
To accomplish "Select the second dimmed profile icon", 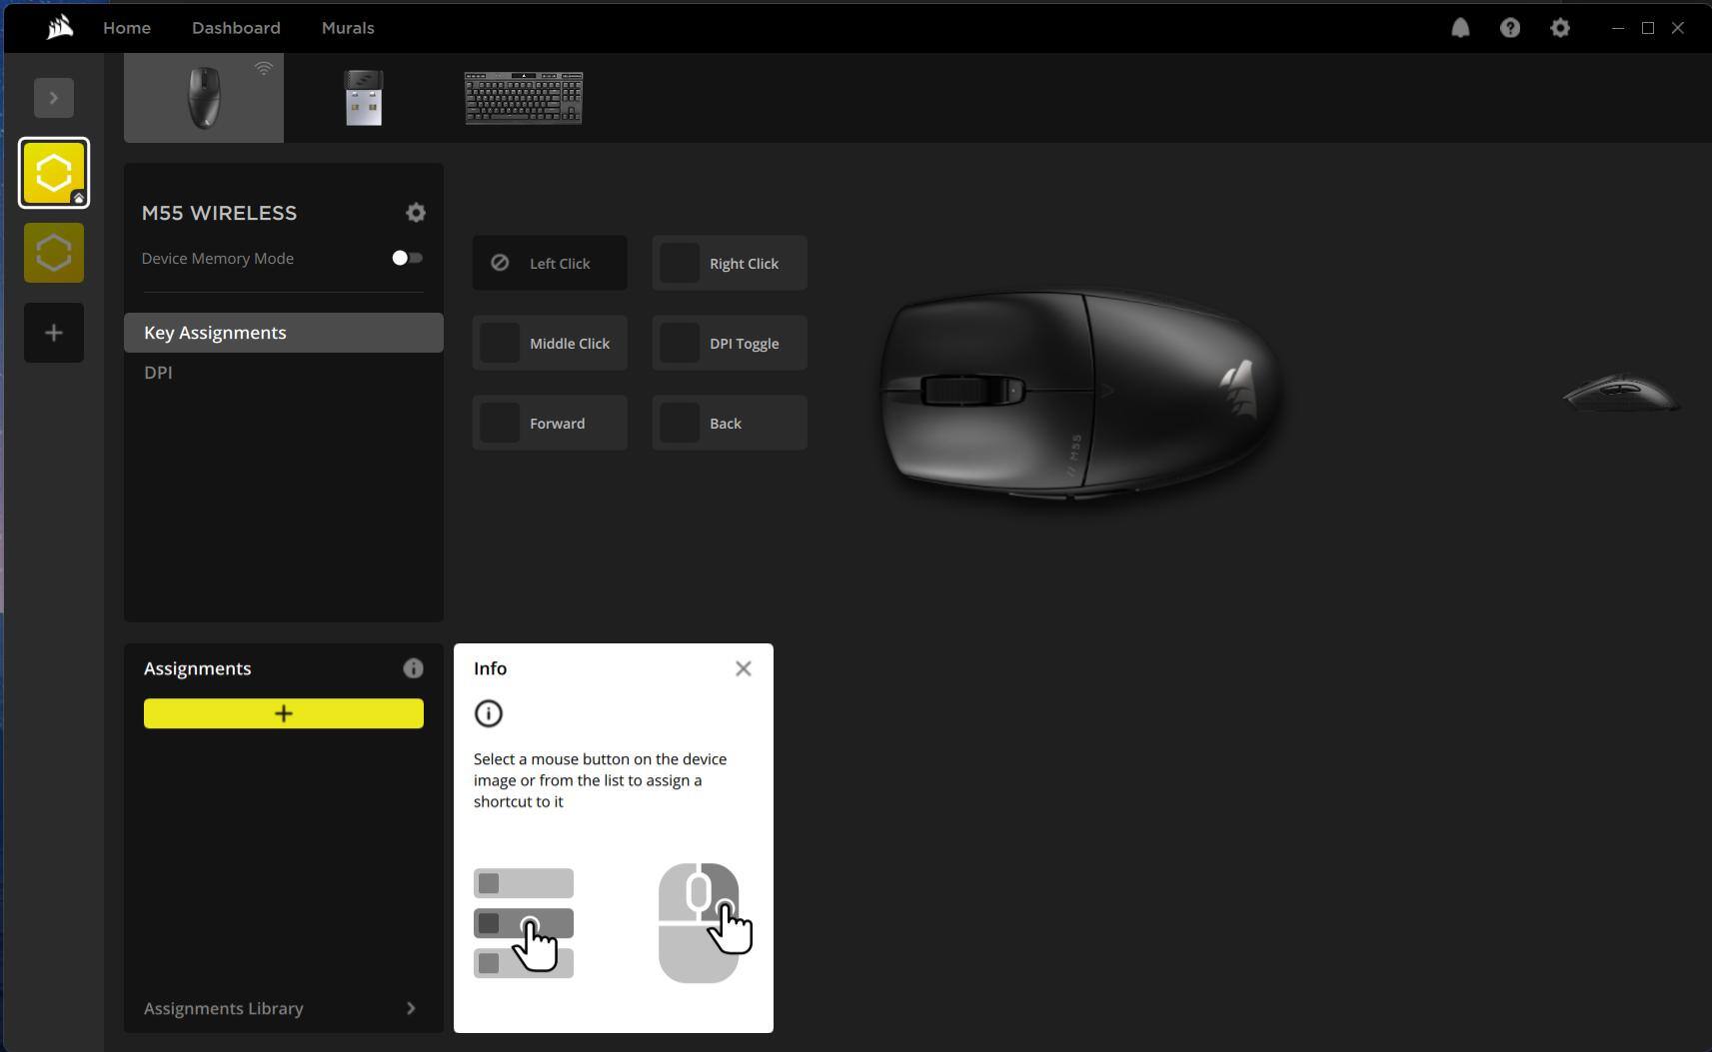I will click(x=54, y=253).
